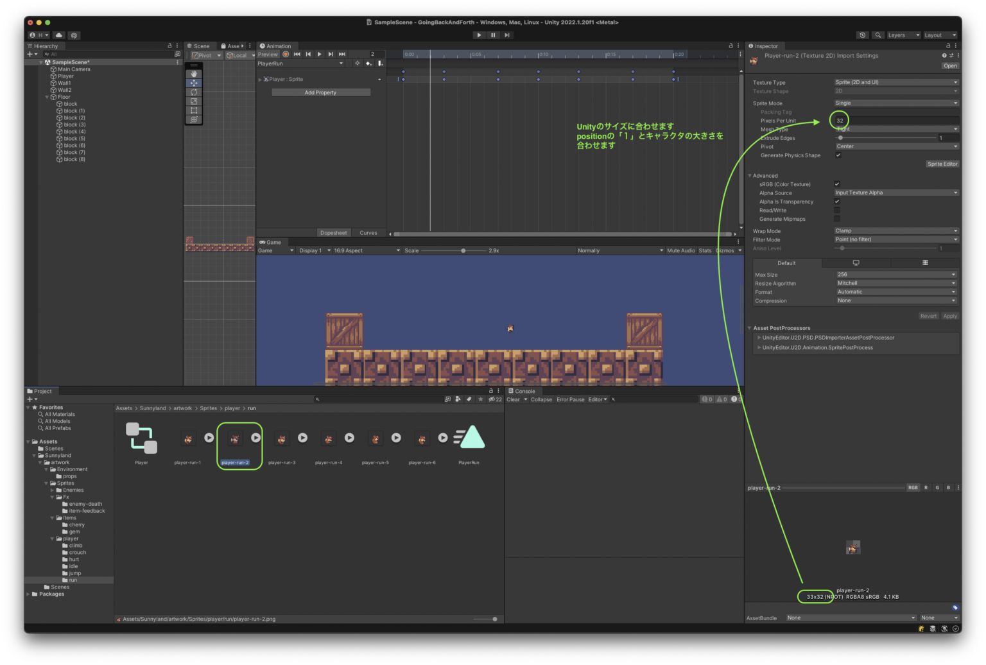Open the Sprite Editor
Viewport: 986px width, 665px height.
click(x=942, y=164)
